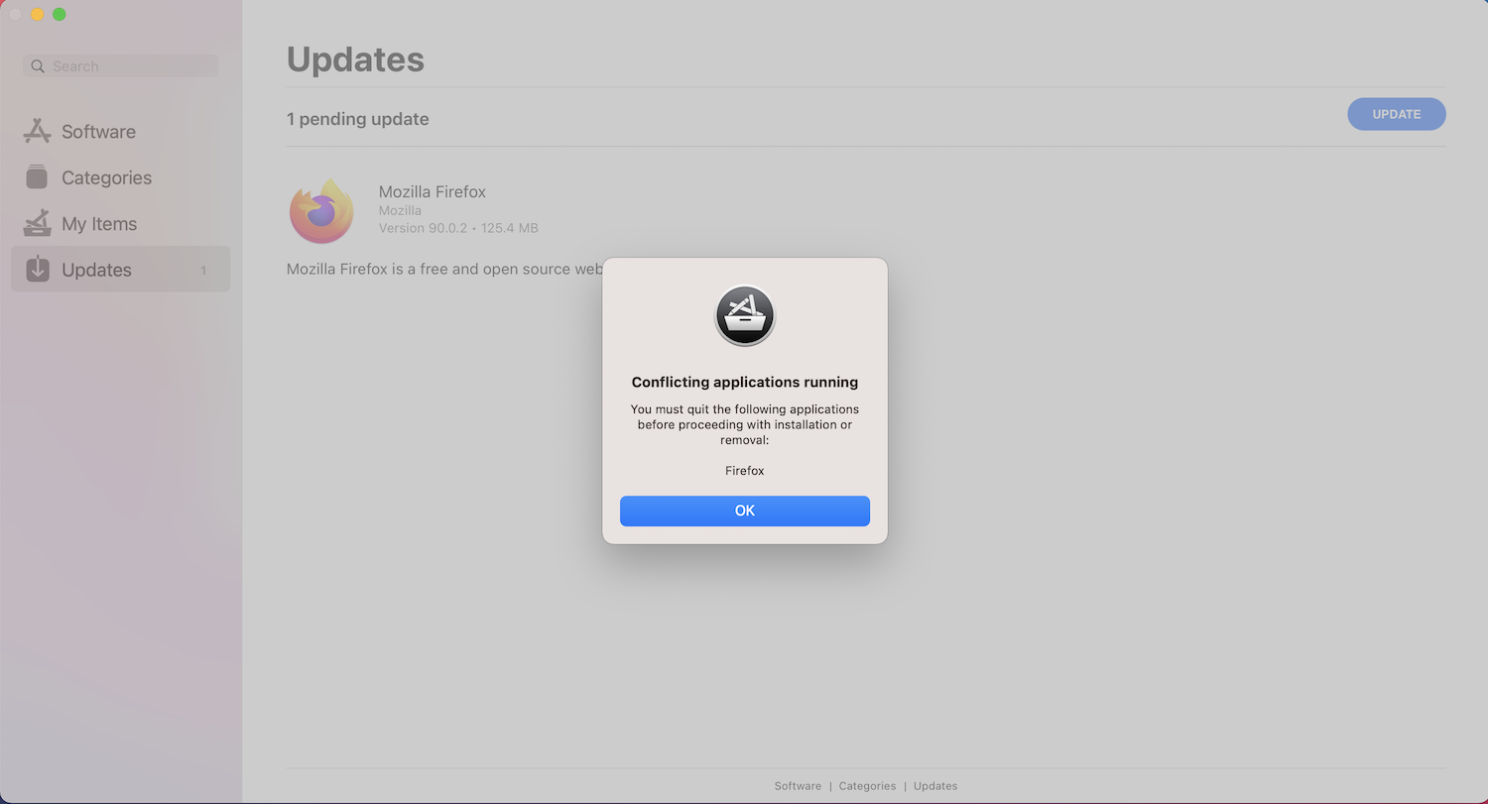Click 'Conflicting applications running' dialog title
Viewport: 1488px width, 804px height.
(745, 382)
